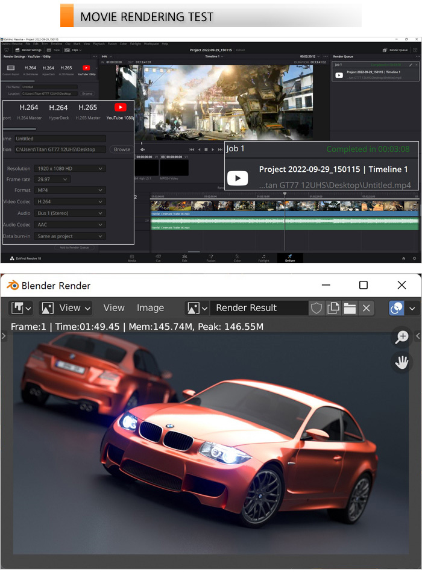Image resolution: width=422 pixels, height=572 pixels.
Task: Open the Blender View menu
Action: (x=114, y=308)
